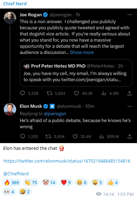Screen dimensions: 137x198
Task: Add a red heart reaction
Action: pos(66,182)
